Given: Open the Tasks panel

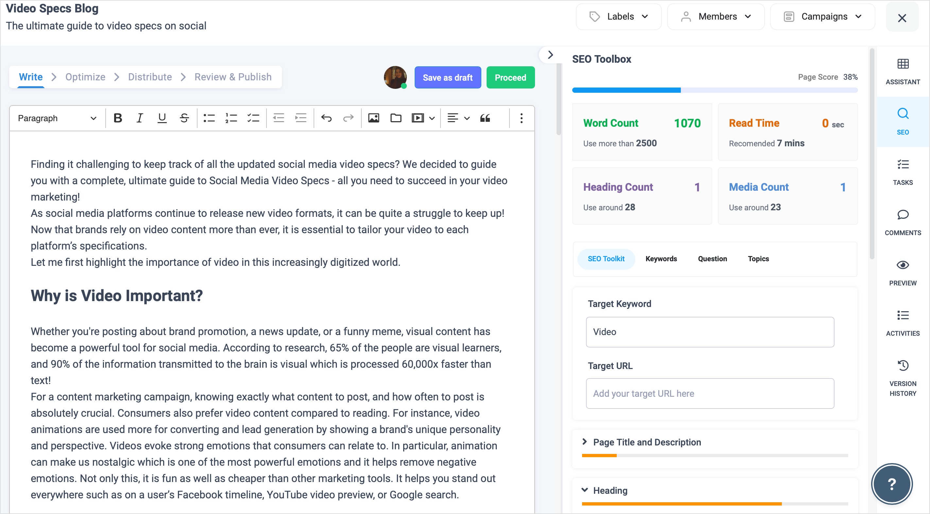Looking at the screenshot, I should (903, 172).
